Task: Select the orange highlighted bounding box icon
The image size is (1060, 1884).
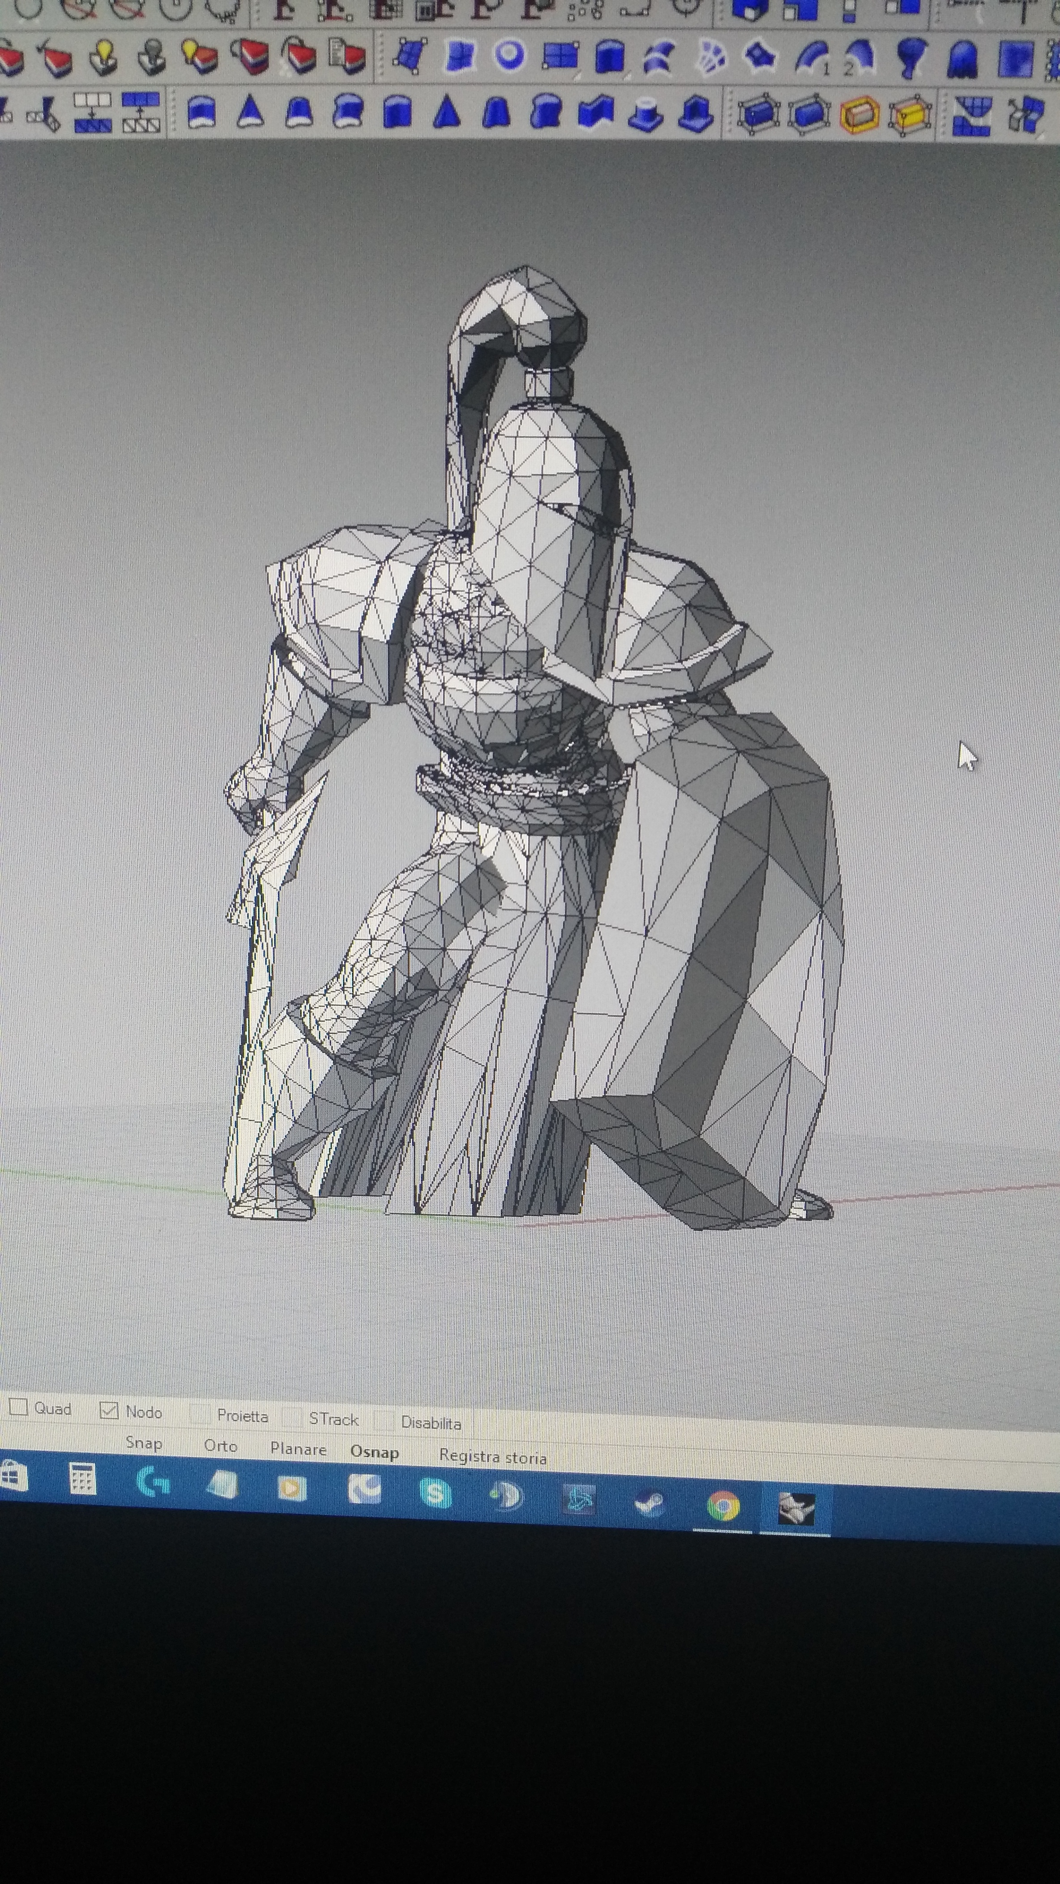Action: pyautogui.click(x=859, y=115)
